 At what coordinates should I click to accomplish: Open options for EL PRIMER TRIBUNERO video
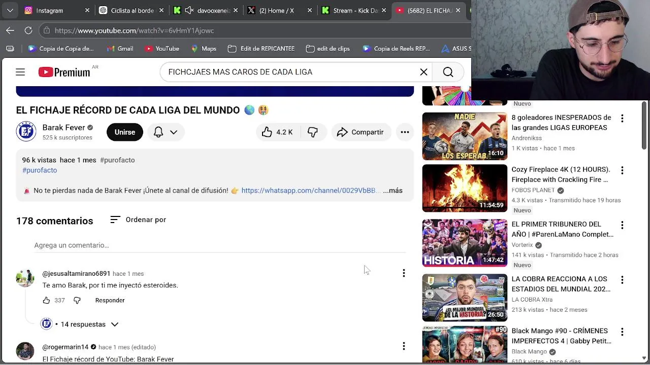pos(622,225)
